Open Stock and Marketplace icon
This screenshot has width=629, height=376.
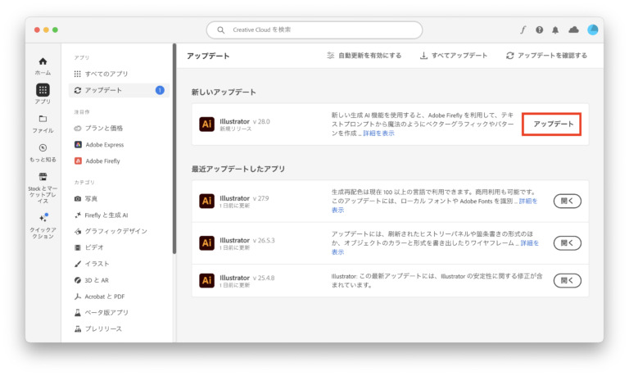click(x=43, y=177)
